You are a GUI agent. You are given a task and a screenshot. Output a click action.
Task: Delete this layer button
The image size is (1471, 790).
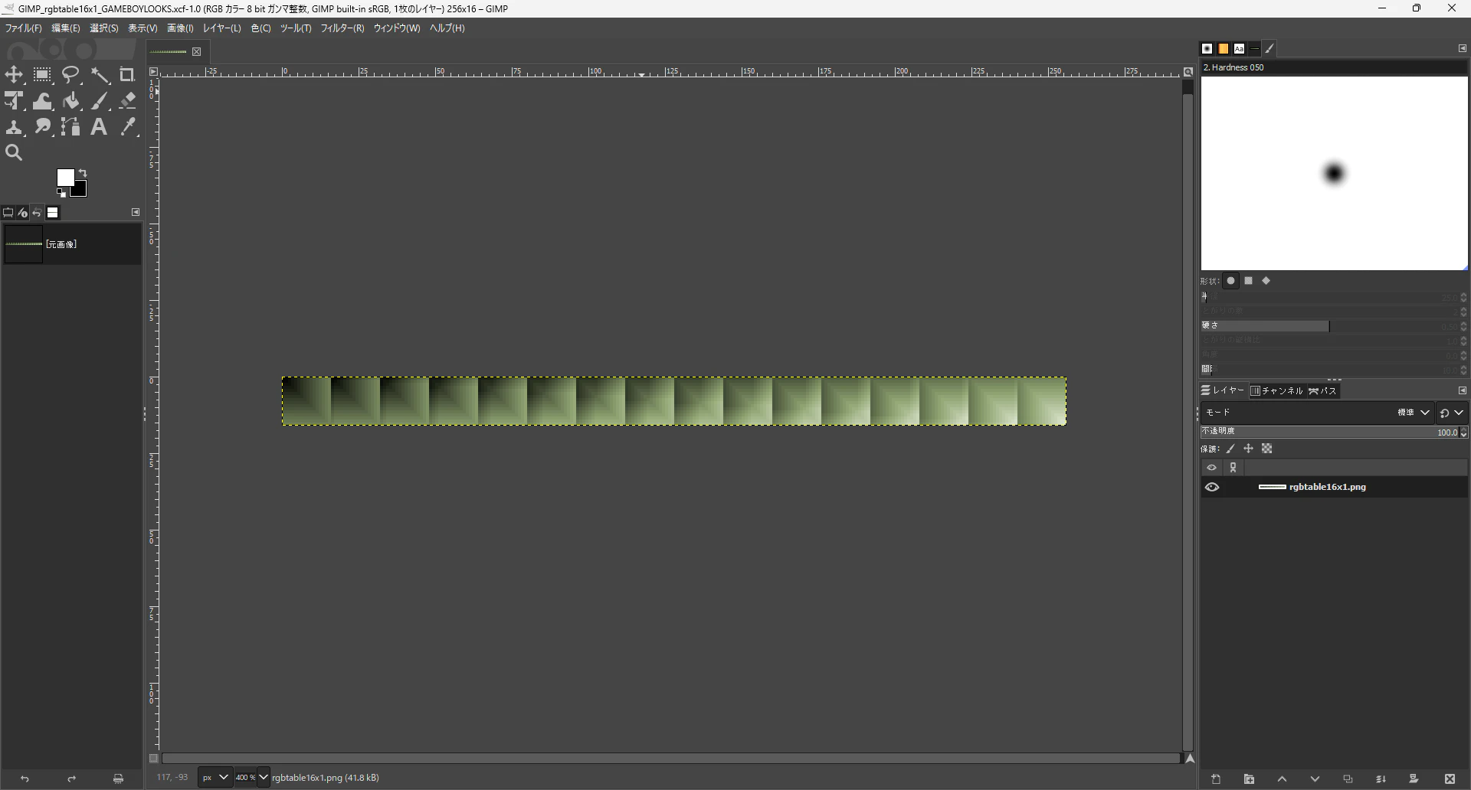tap(1450, 779)
